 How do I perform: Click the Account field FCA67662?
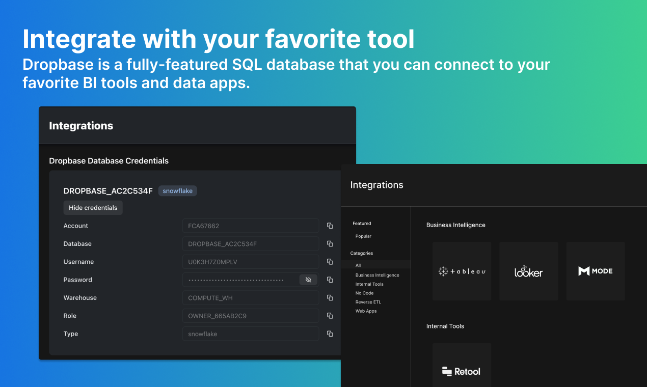click(x=251, y=226)
